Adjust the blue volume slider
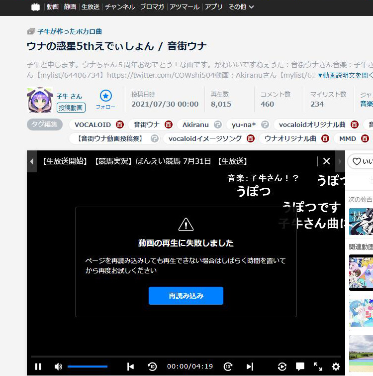The width and height of the screenshot is (373, 376). click(x=88, y=367)
